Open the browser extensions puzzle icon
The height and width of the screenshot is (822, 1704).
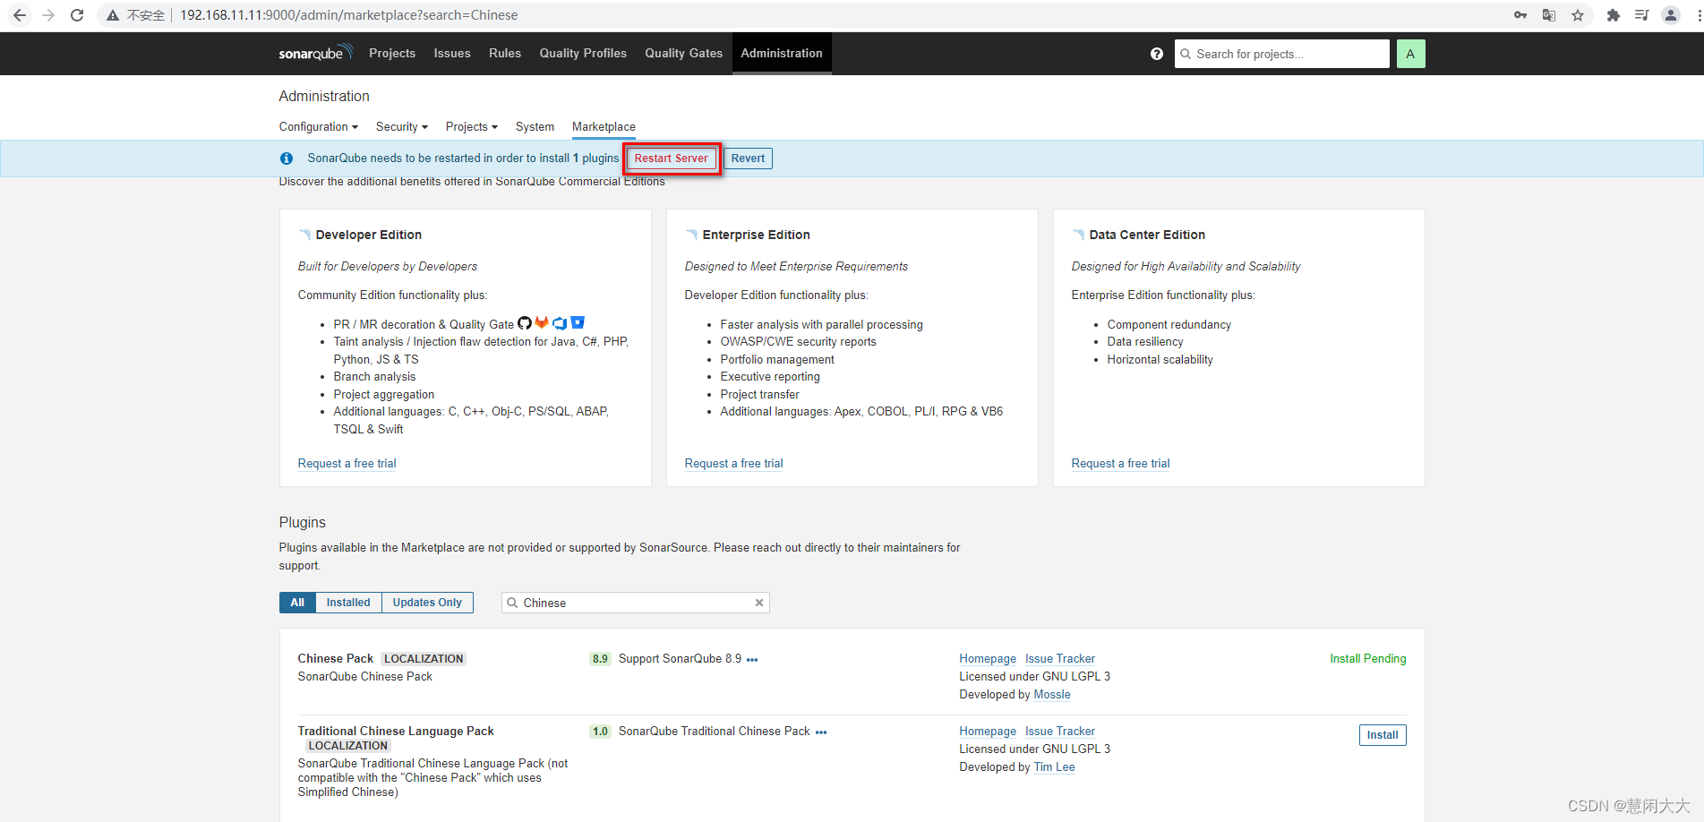coord(1613,15)
